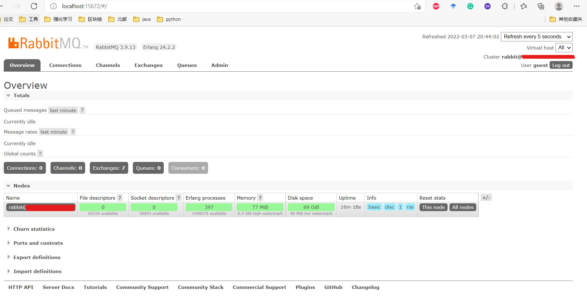Click the 77 MiB memory bar
Screen dimensions: 587x298
[260, 207]
